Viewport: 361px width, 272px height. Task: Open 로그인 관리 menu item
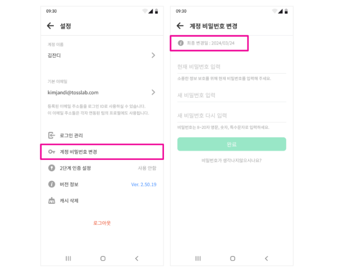[71, 135]
